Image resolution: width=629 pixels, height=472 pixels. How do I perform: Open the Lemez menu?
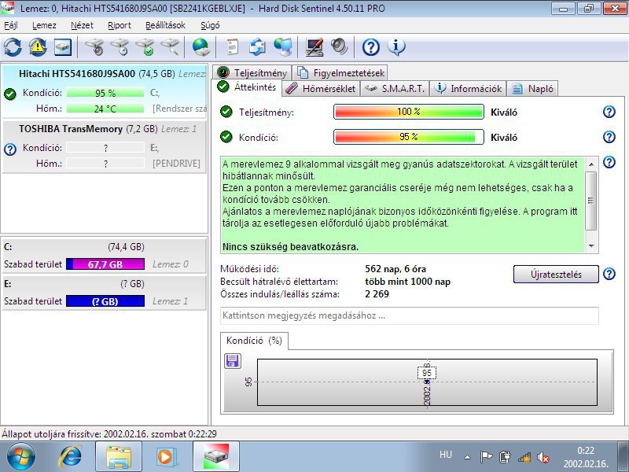tap(44, 25)
